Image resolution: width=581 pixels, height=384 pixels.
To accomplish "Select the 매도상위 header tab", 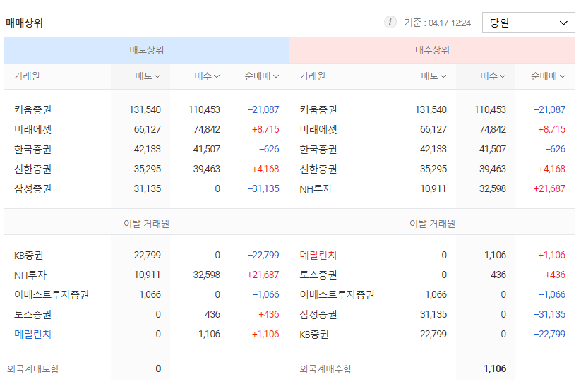I will (x=146, y=50).
